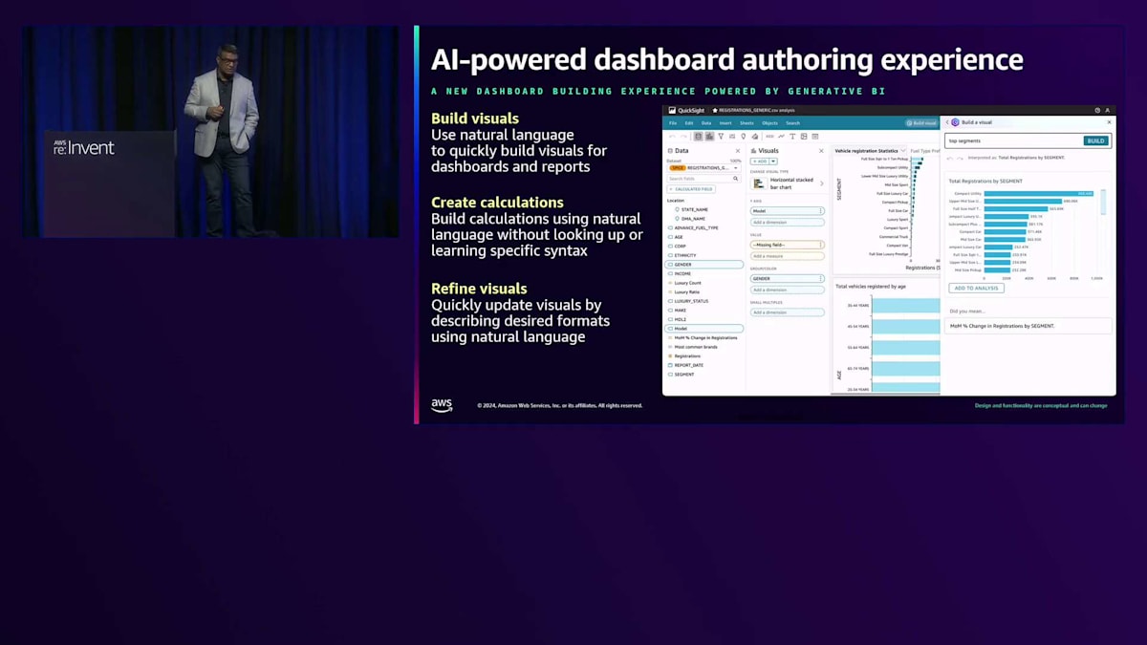This screenshot has width=1147, height=645.
Task: Select suggestion MoM % Change in Registrations by SEGMENT
Action: (1028, 326)
